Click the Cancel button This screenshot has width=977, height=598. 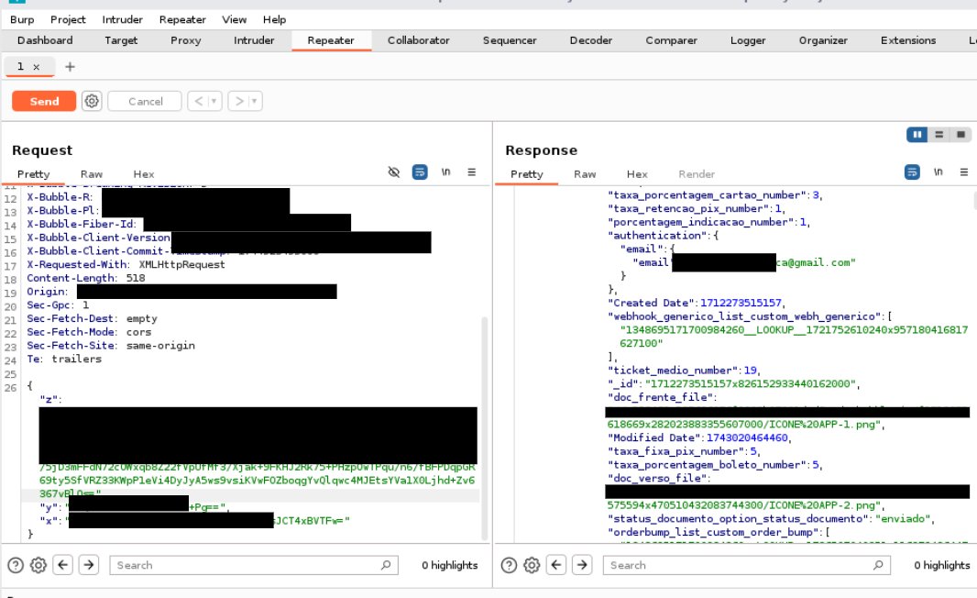(145, 101)
